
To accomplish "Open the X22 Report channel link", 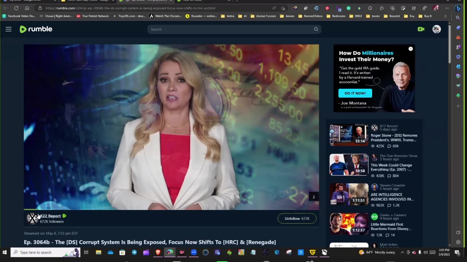I will click(x=50, y=216).
